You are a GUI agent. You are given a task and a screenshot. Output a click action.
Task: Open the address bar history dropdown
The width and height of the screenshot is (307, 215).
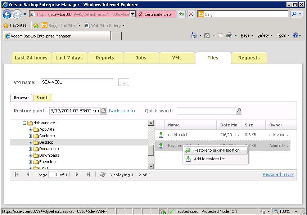133,14
